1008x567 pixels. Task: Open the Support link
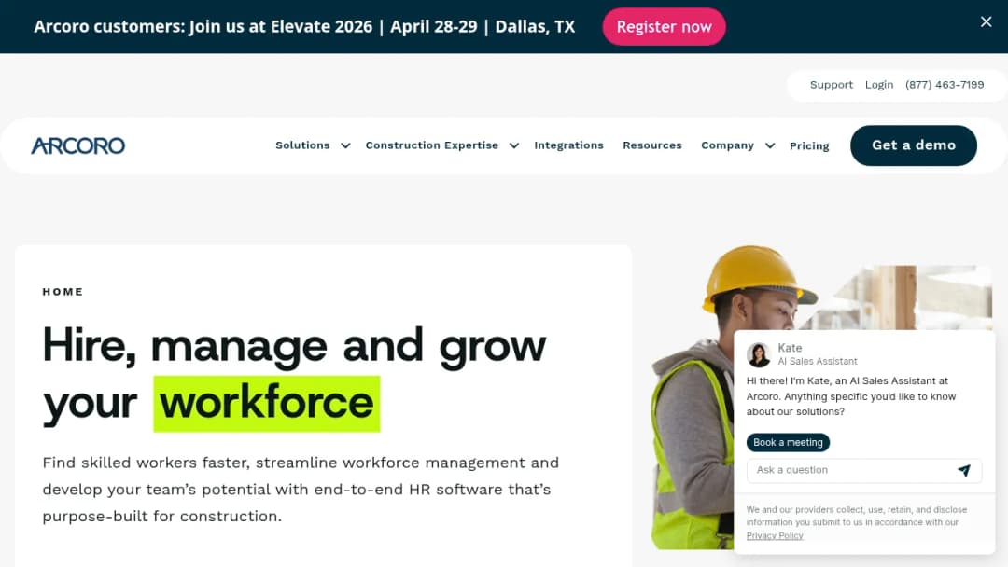click(x=832, y=85)
